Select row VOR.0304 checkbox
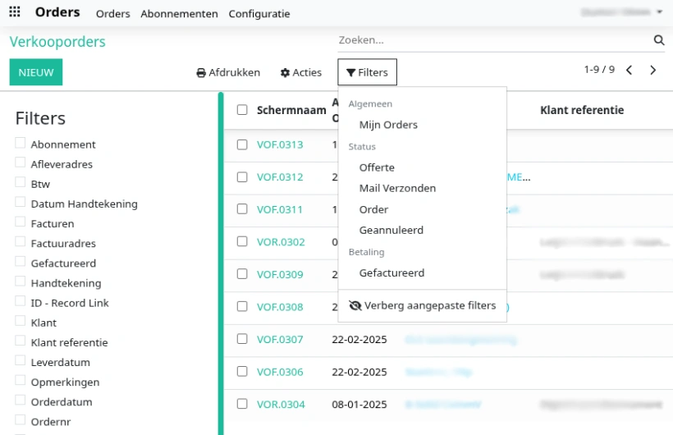Image resolution: width=673 pixels, height=435 pixels. pyautogui.click(x=242, y=404)
